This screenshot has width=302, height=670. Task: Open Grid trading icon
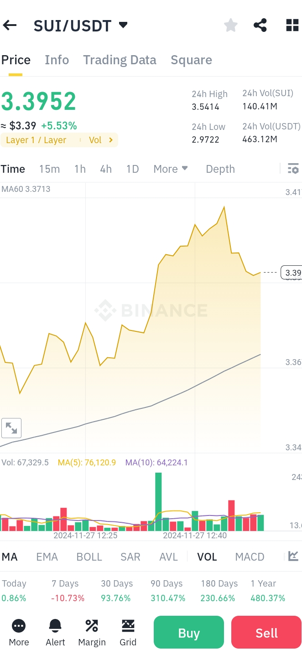click(x=128, y=632)
